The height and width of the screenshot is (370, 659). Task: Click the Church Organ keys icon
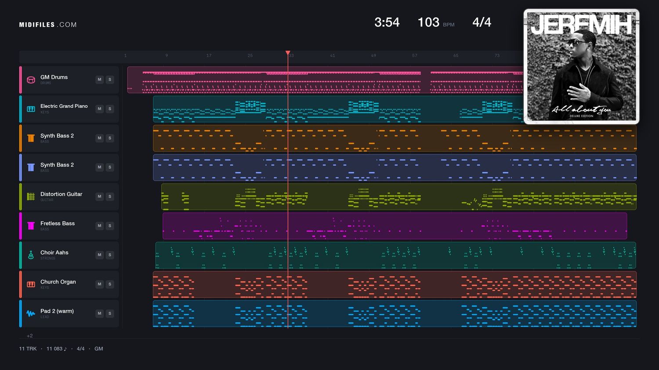click(31, 284)
